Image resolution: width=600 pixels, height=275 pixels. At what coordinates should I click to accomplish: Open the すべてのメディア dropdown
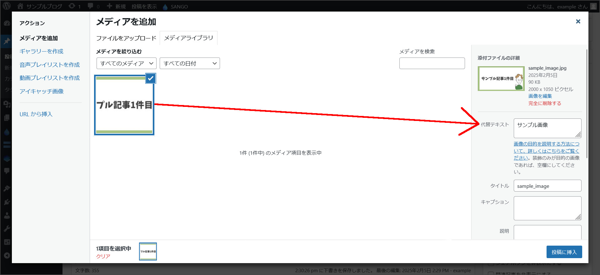pos(126,63)
